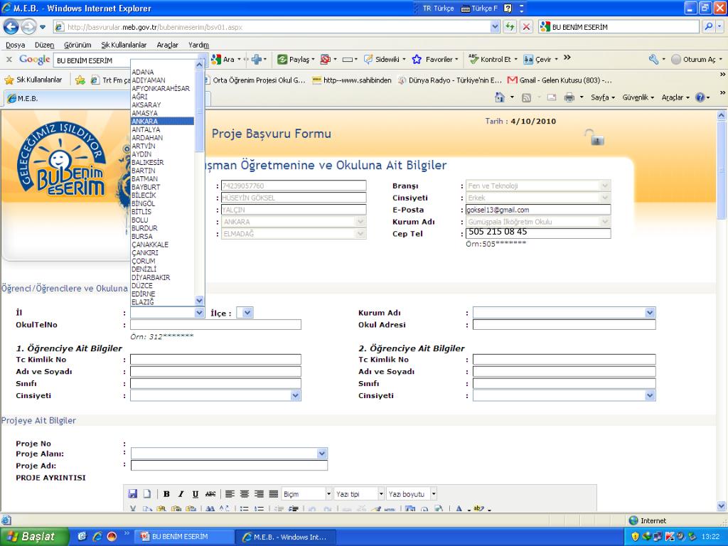Viewport: 728px width, 546px height.
Task: Open Google toolbar Ara search button
Action: [223, 60]
